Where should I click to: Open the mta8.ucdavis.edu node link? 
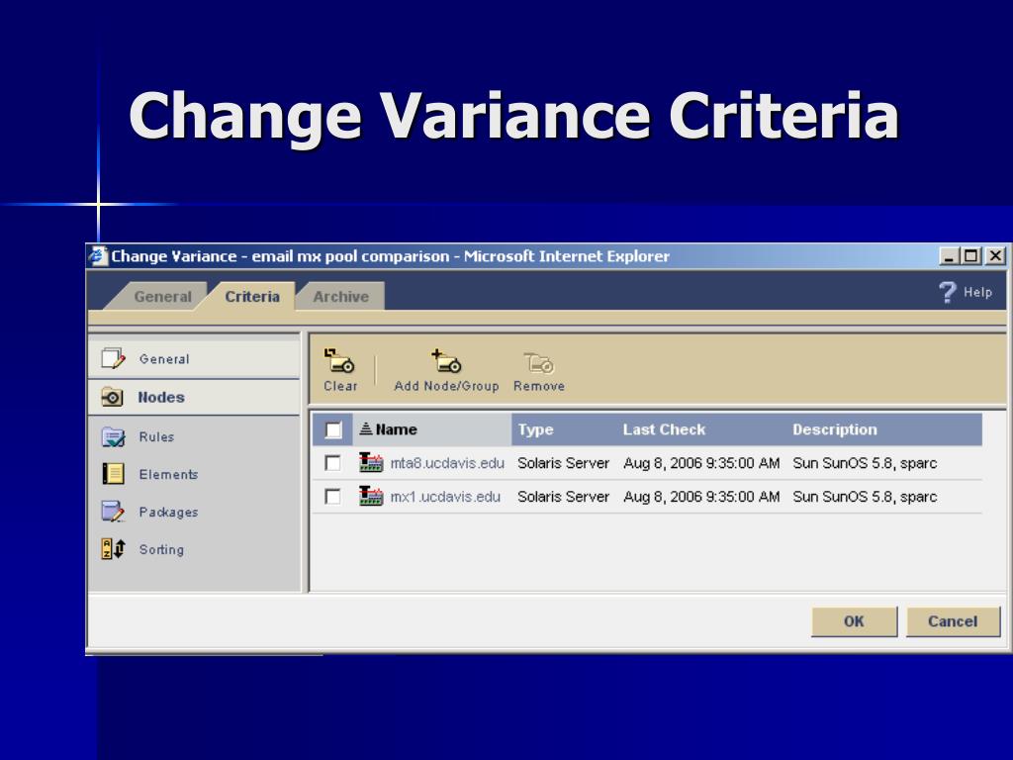pyautogui.click(x=447, y=463)
